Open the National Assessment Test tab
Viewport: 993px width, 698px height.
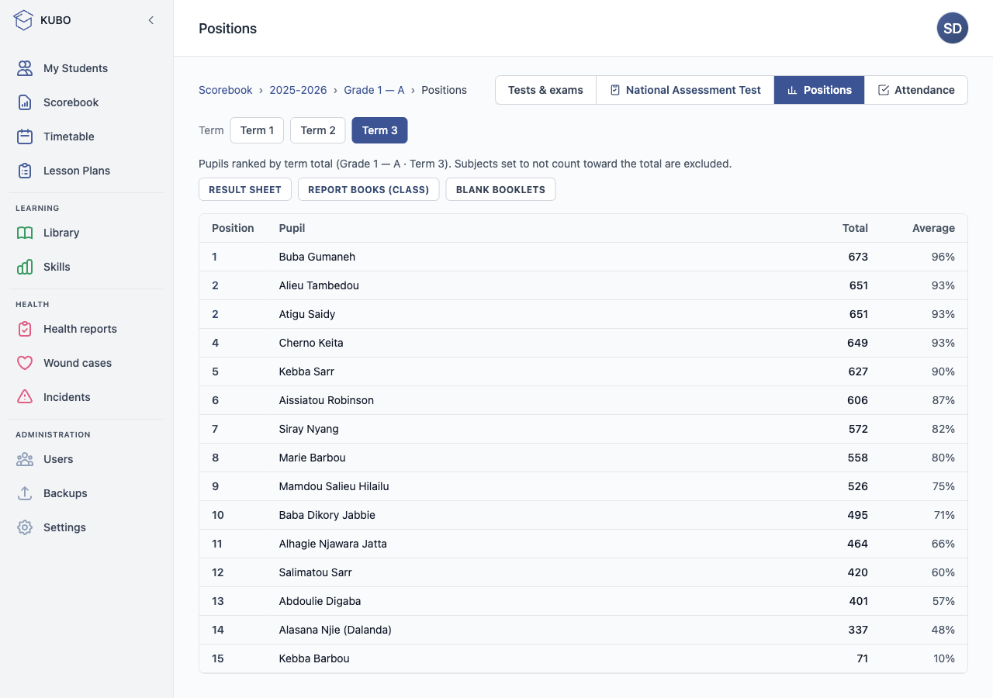point(685,90)
